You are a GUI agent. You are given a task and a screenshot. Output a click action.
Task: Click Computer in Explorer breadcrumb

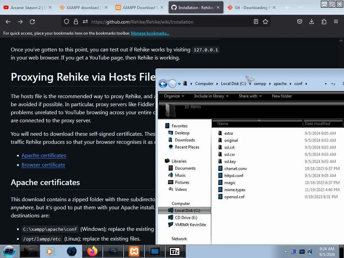(204, 84)
